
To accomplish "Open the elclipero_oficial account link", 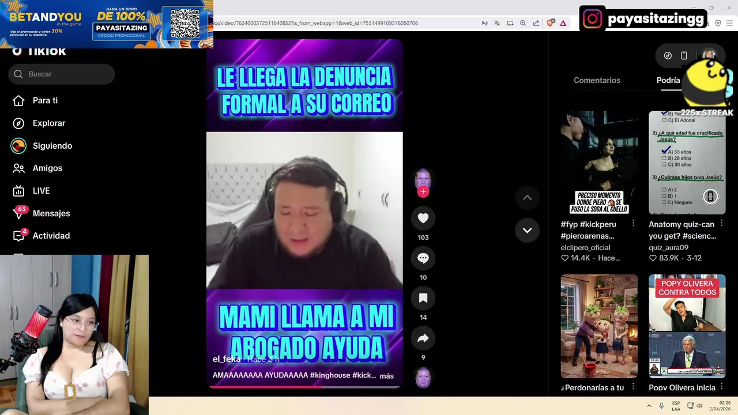I will pyautogui.click(x=585, y=248).
